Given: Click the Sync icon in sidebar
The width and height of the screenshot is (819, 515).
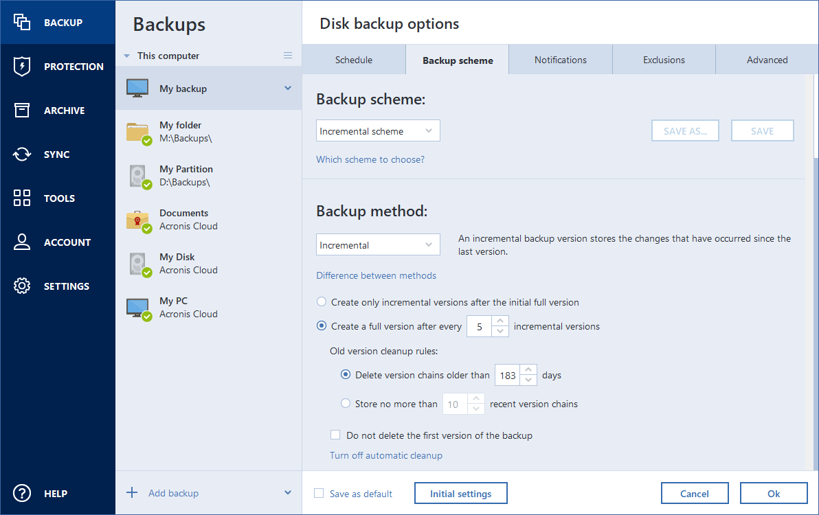Looking at the screenshot, I should [22, 154].
